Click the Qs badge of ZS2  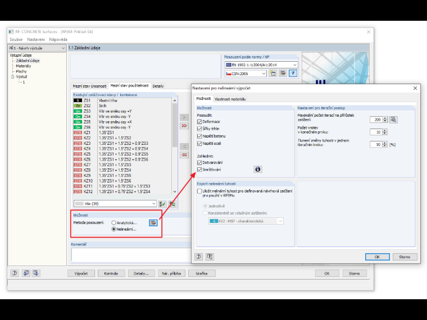click(x=78, y=106)
